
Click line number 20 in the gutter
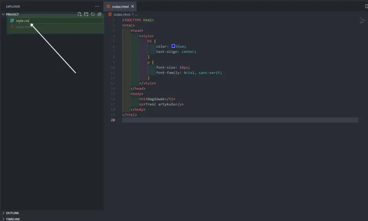[x=113, y=120]
